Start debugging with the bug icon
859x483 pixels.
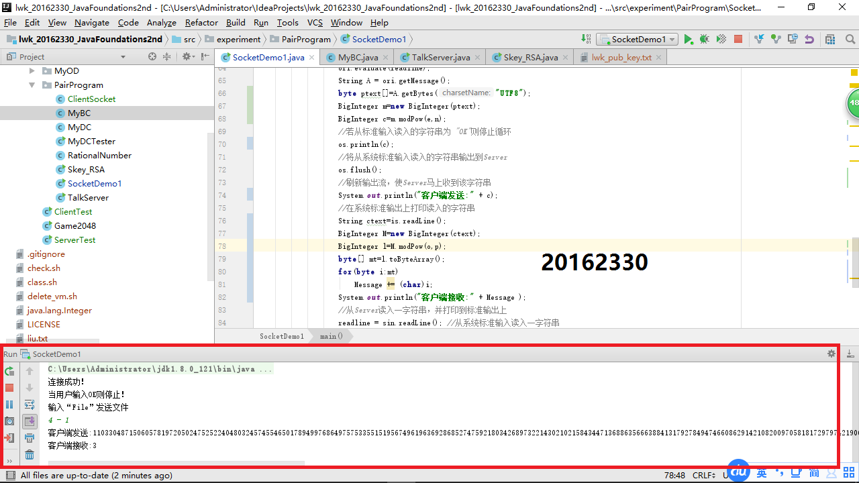[x=705, y=40]
